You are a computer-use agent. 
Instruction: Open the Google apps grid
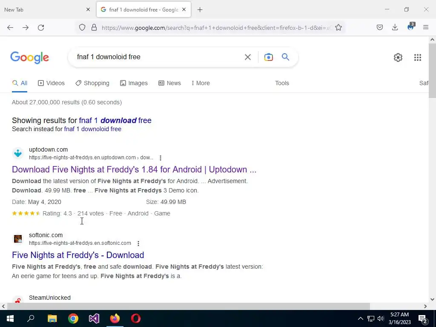[417, 57]
